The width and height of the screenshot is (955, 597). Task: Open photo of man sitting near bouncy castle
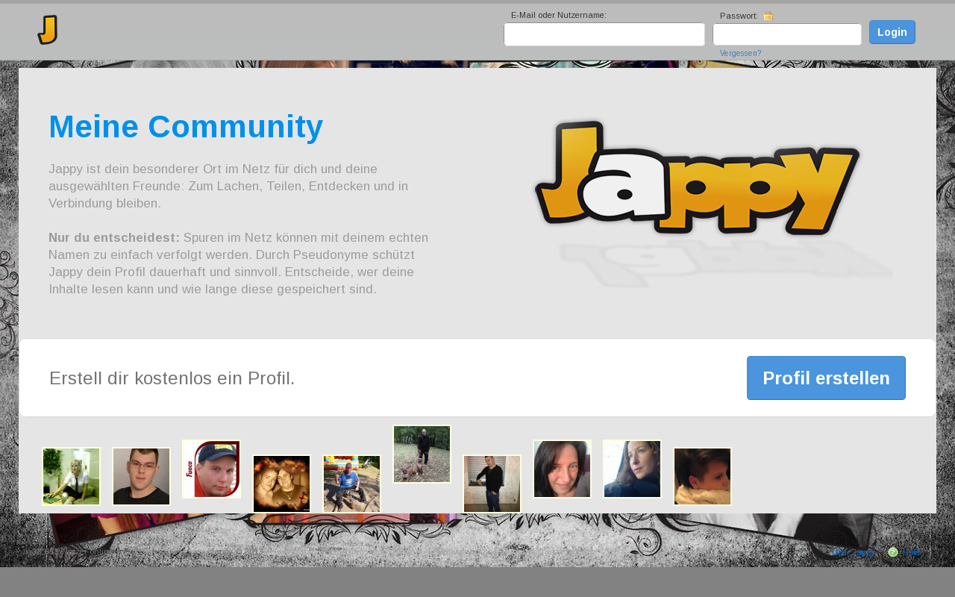[x=351, y=484]
